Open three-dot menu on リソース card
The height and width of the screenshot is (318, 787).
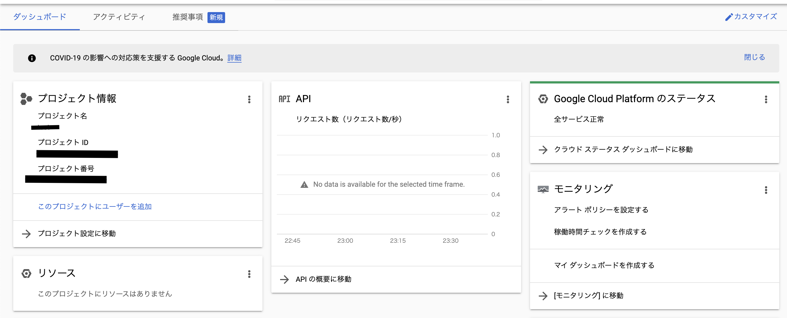click(x=249, y=274)
